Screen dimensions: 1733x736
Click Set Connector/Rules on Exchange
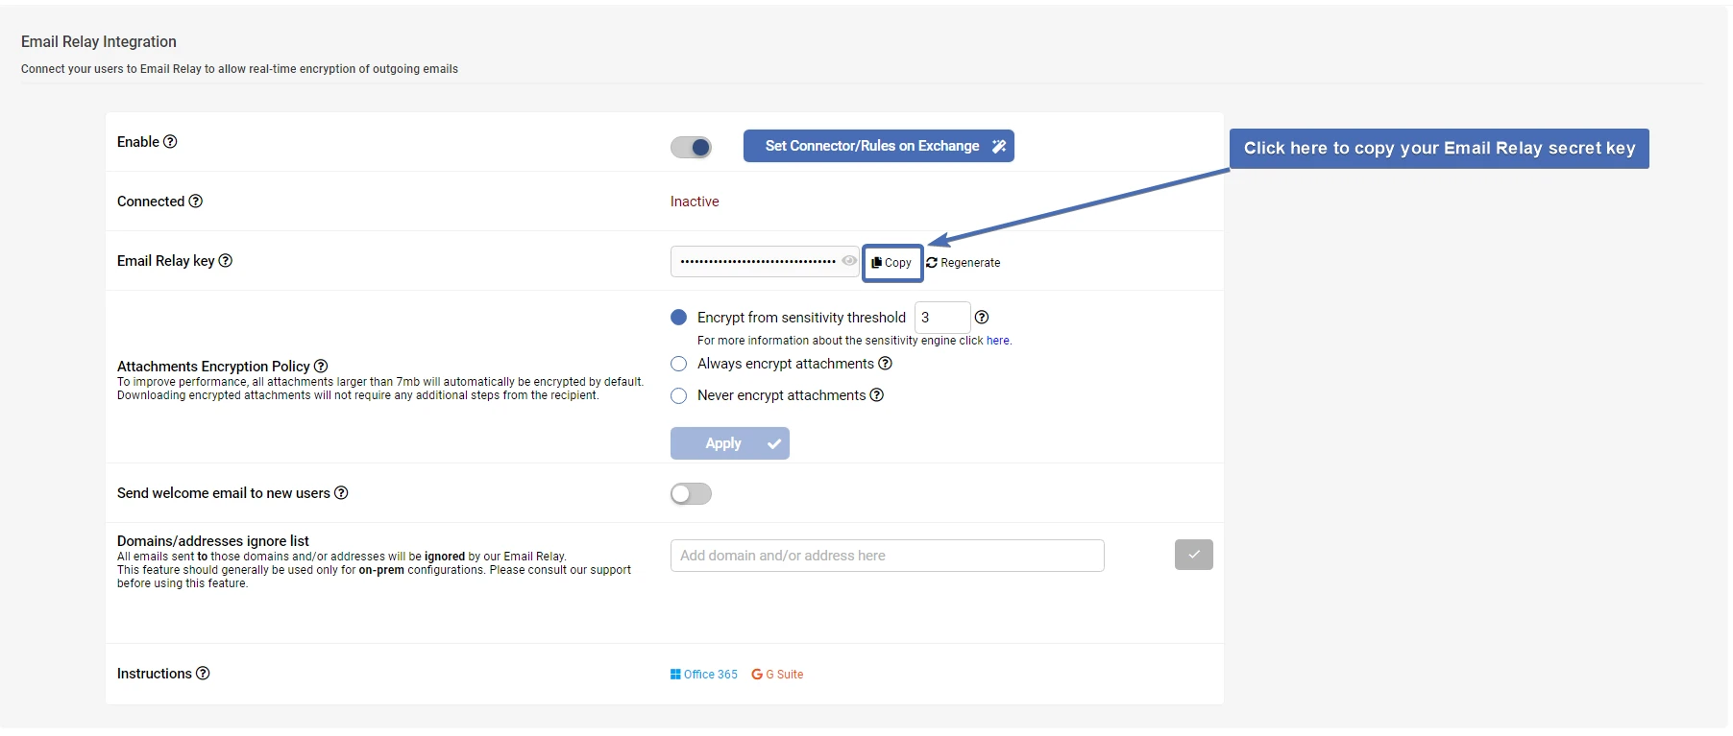878,146
